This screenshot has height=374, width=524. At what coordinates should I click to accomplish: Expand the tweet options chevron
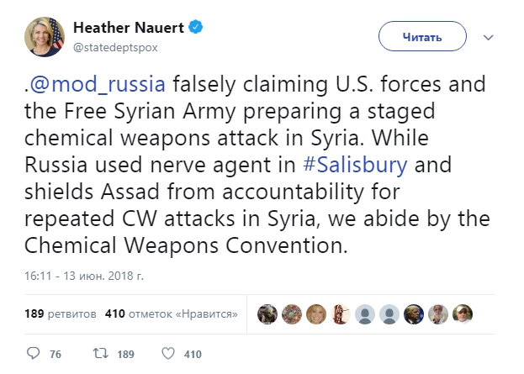[x=489, y=37]
